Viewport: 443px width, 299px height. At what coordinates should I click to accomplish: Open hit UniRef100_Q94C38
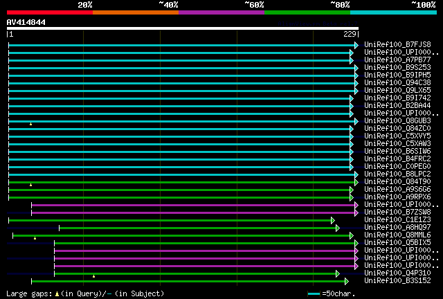397,82
